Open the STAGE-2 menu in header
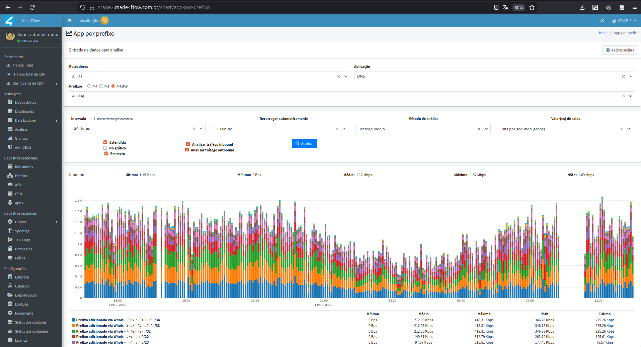 tap(624, 21)
